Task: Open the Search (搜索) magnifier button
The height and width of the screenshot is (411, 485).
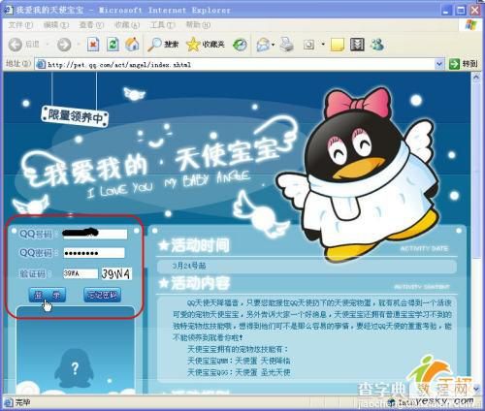Action: point(163,45)
